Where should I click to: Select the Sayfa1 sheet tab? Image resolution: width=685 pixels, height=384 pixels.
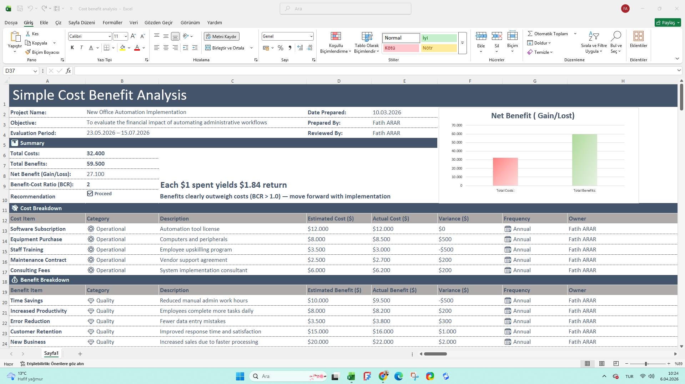(x=51, y=353)
